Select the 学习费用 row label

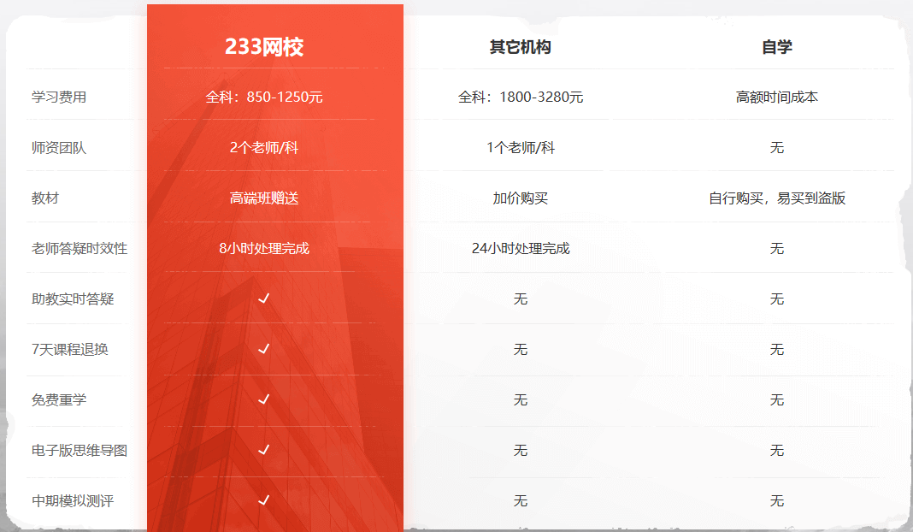[x=59, y=98]
